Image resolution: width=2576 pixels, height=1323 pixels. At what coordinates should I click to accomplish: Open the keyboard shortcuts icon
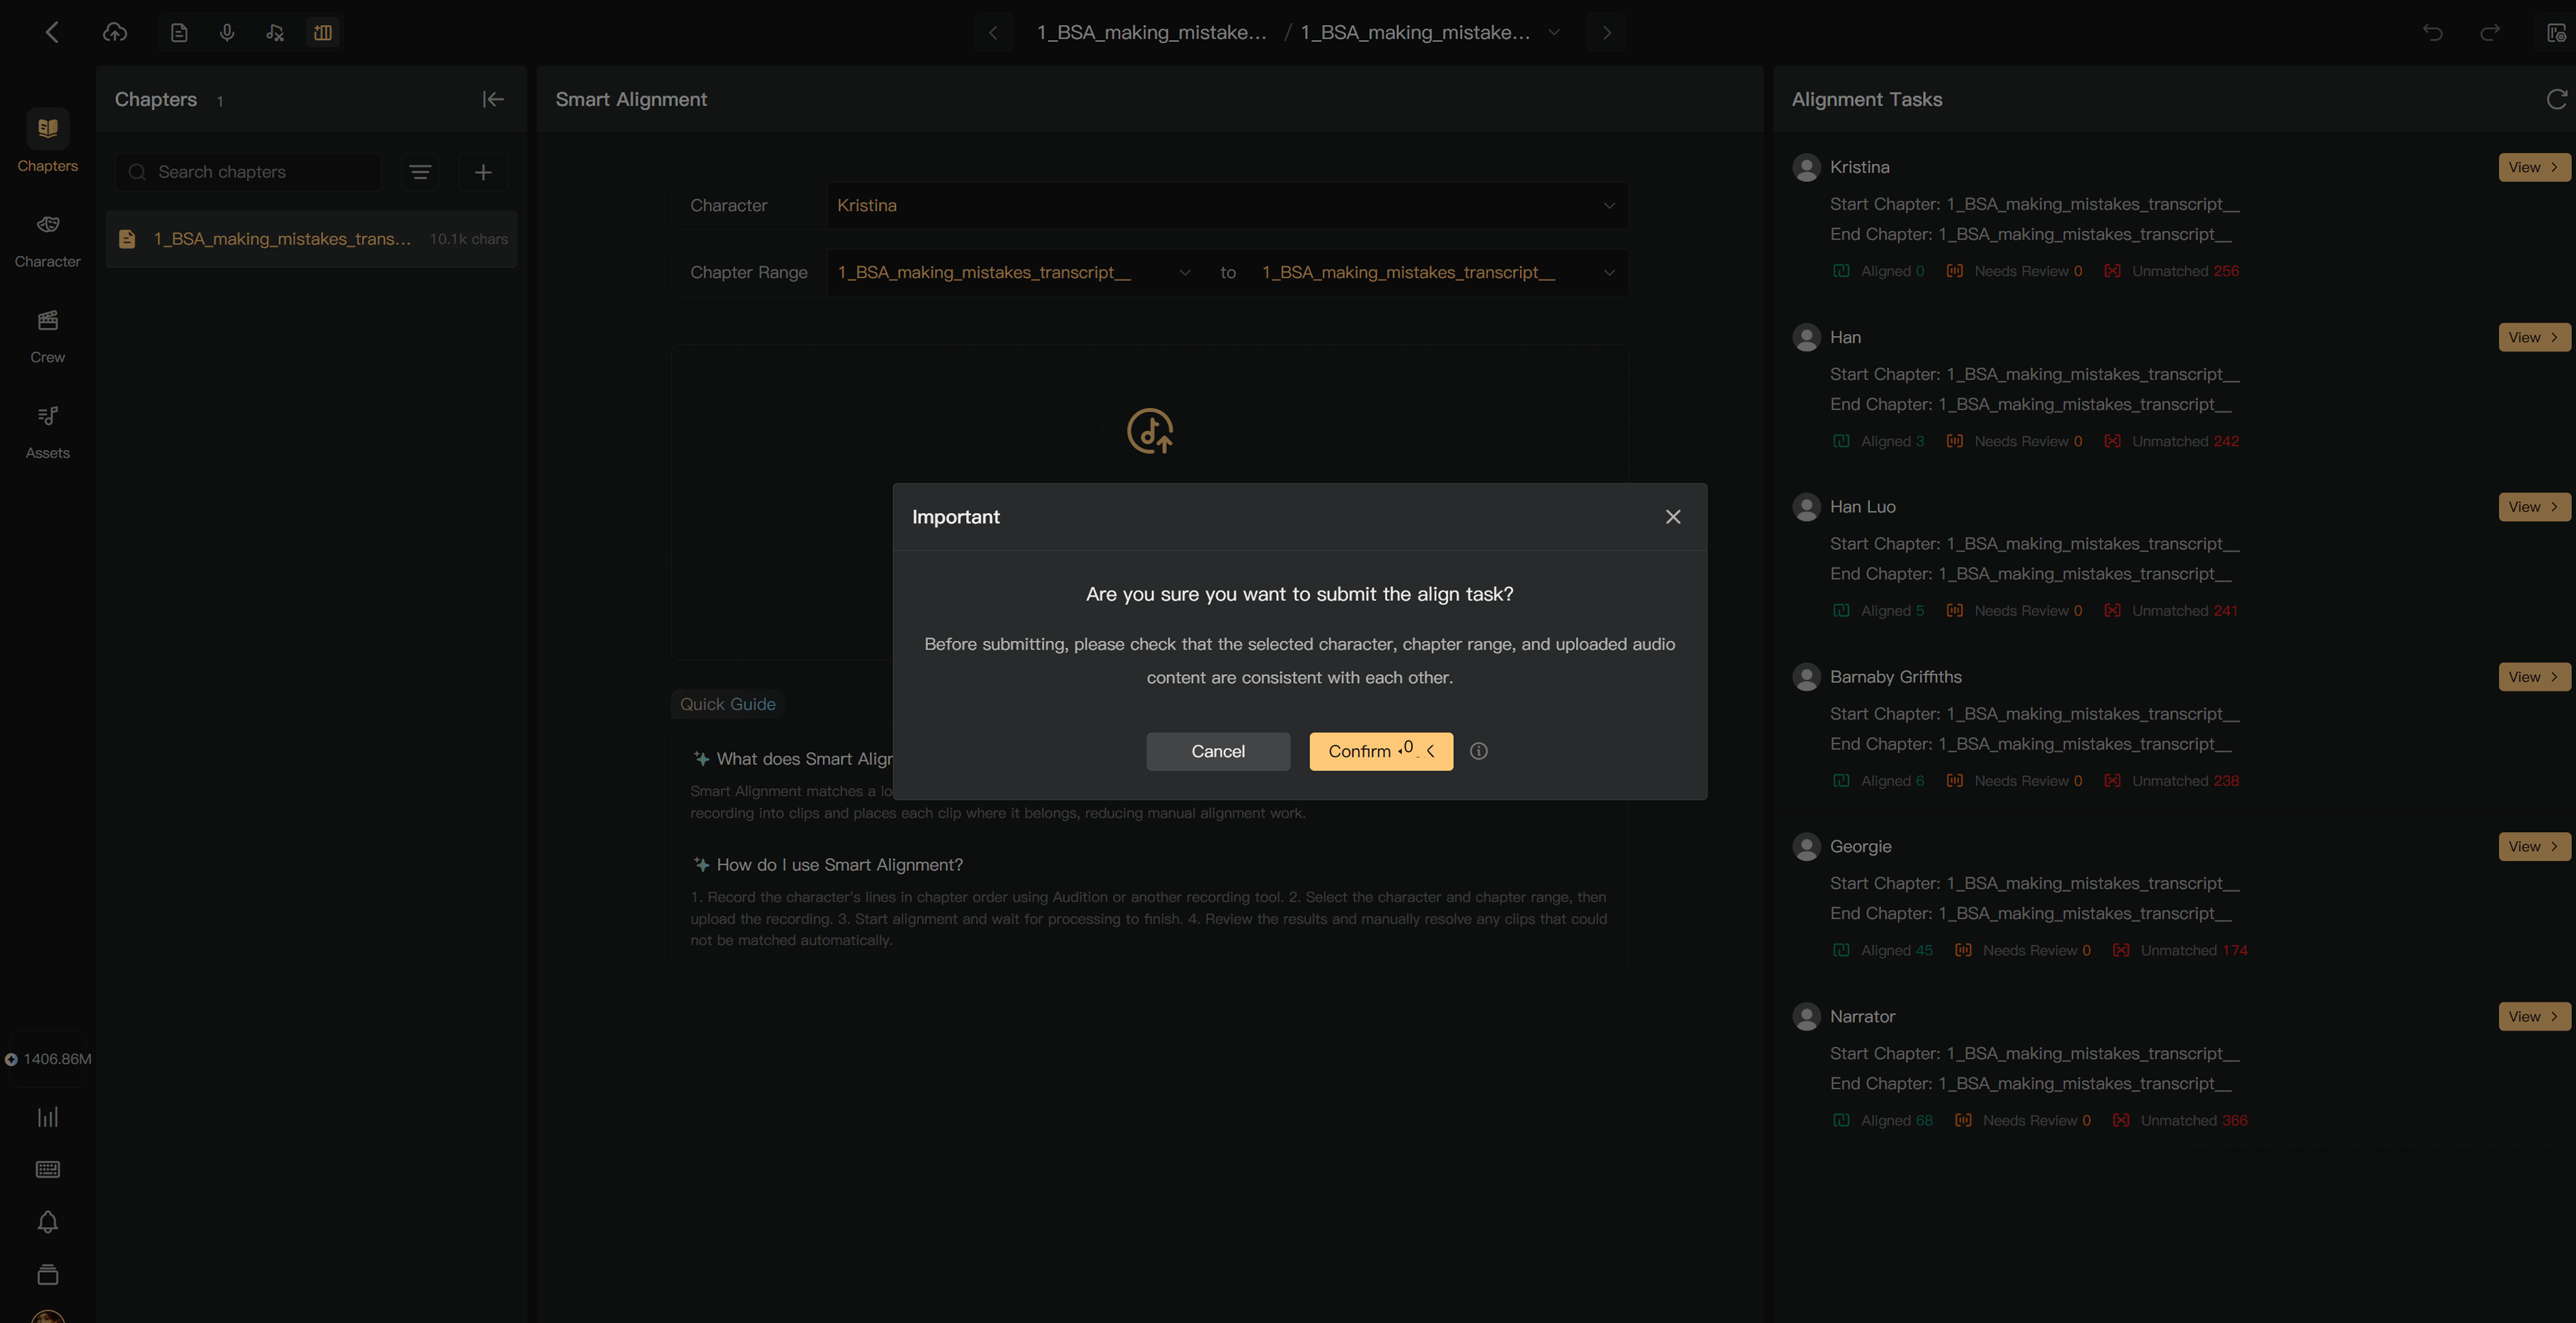pos(47,1169)
